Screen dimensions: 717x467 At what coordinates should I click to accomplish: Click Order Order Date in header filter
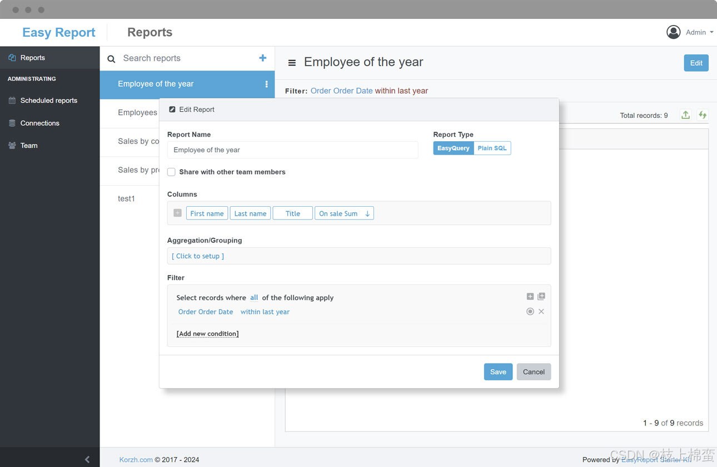341,91
